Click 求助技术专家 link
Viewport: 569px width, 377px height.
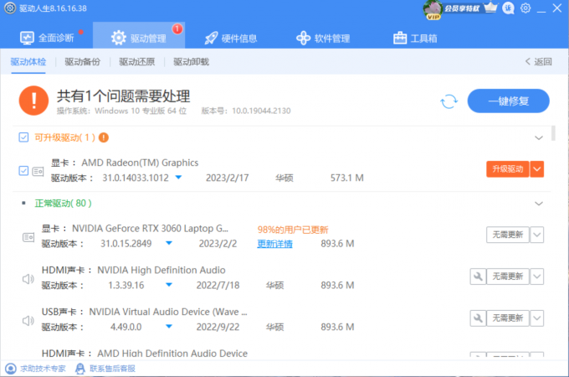[35, 369]
